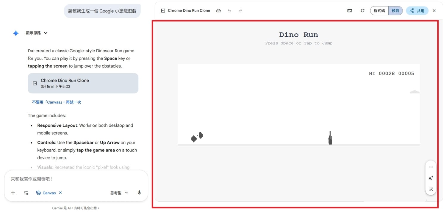Refresh the Dino Run preview
The width and height of the screenshot is (446, 213).
click(362, 11)
